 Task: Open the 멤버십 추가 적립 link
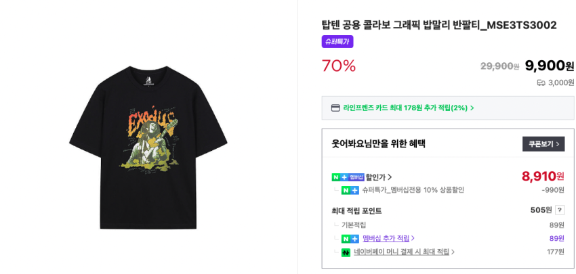click(386, 239)
